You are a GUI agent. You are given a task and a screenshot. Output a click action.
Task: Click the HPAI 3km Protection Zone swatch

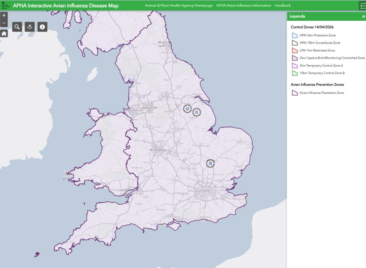click(295, 35)
